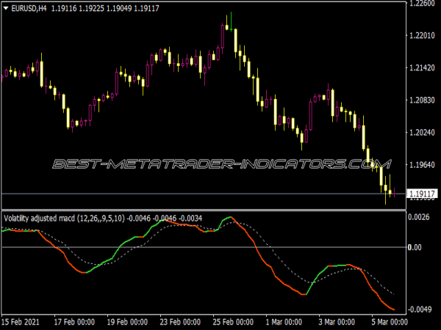Click the 23 Feb 00:00 time label
This screenshot has width=441, height=330.
[x=180, y=322]
